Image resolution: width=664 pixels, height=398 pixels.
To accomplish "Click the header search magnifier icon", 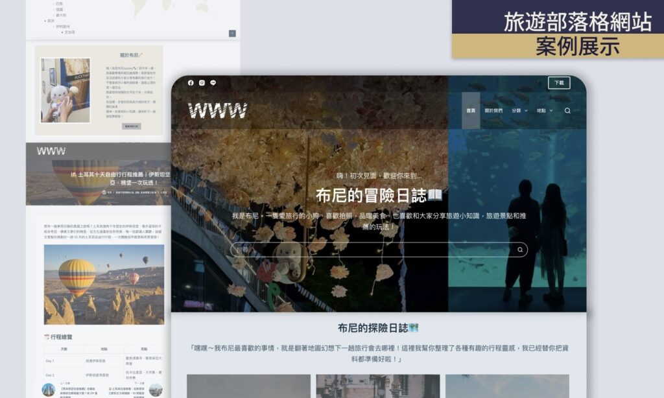I will pyautogui.click(x=567, y=111).
